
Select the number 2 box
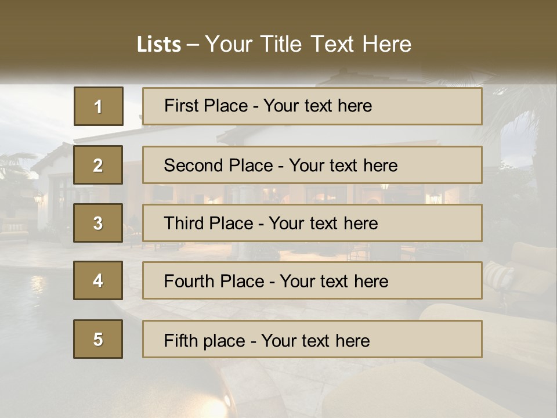tap(98, 165)
